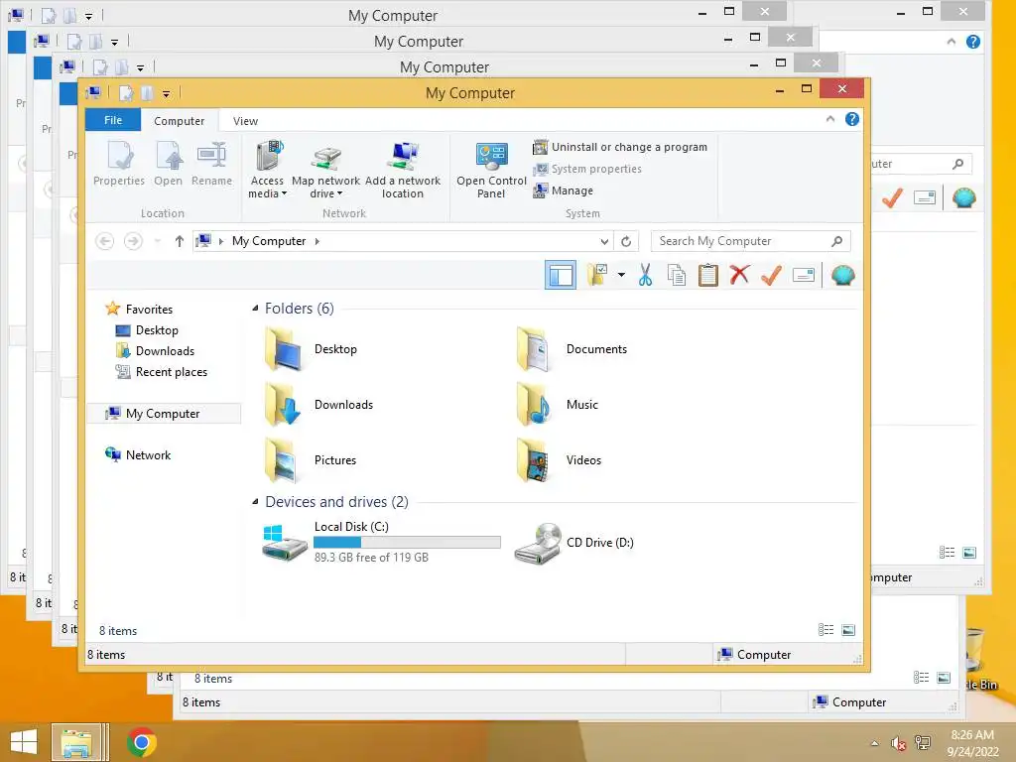1016x762 pixels.
Task: Open address bar history dropdown
Action: pyautogui.click(x=604, y=241)
